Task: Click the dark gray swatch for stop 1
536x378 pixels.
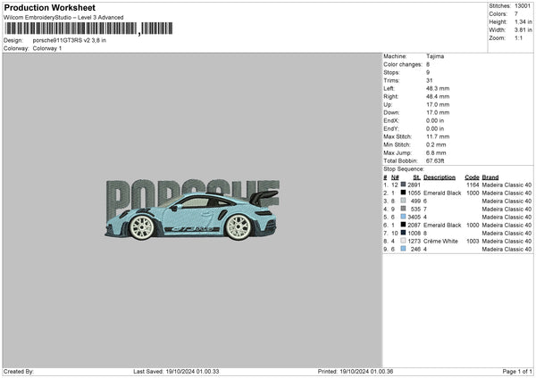Action: coord(404,185)
